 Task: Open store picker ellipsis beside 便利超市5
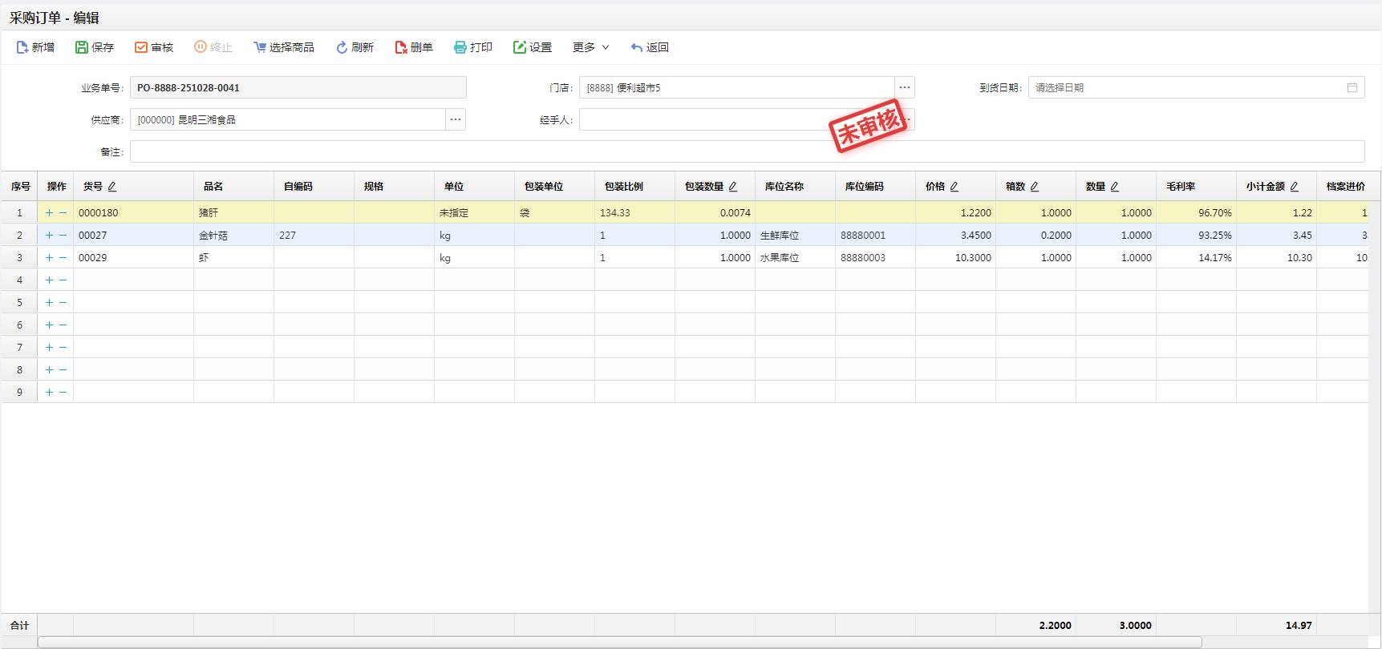(905, 87)
